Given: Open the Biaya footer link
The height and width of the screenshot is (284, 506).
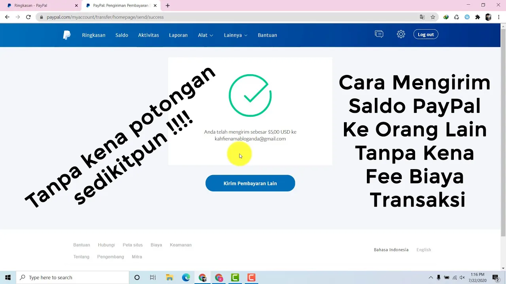Looking at the screenshot, I should pos(156,245).
